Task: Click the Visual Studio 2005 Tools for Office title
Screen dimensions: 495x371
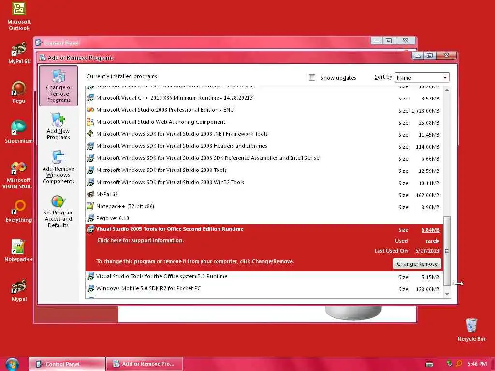Action: pos(170,229)
